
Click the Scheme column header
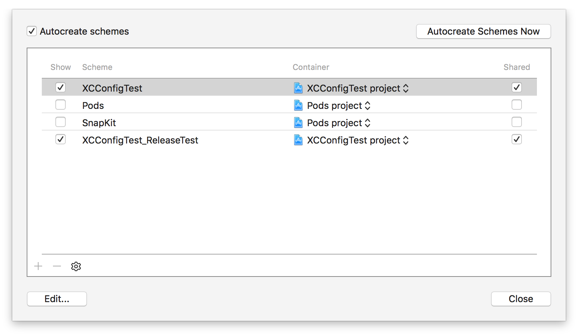(97, 67)
